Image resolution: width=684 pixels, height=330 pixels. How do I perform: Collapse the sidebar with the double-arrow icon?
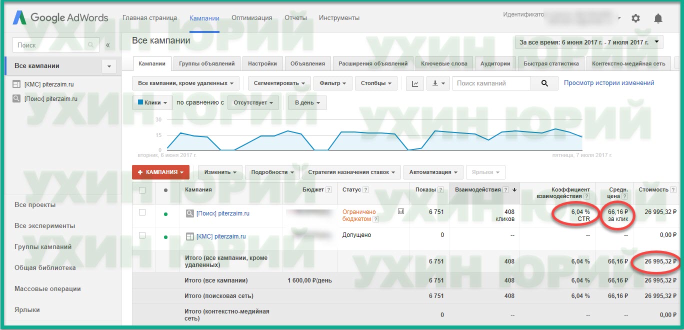[108, 44]
